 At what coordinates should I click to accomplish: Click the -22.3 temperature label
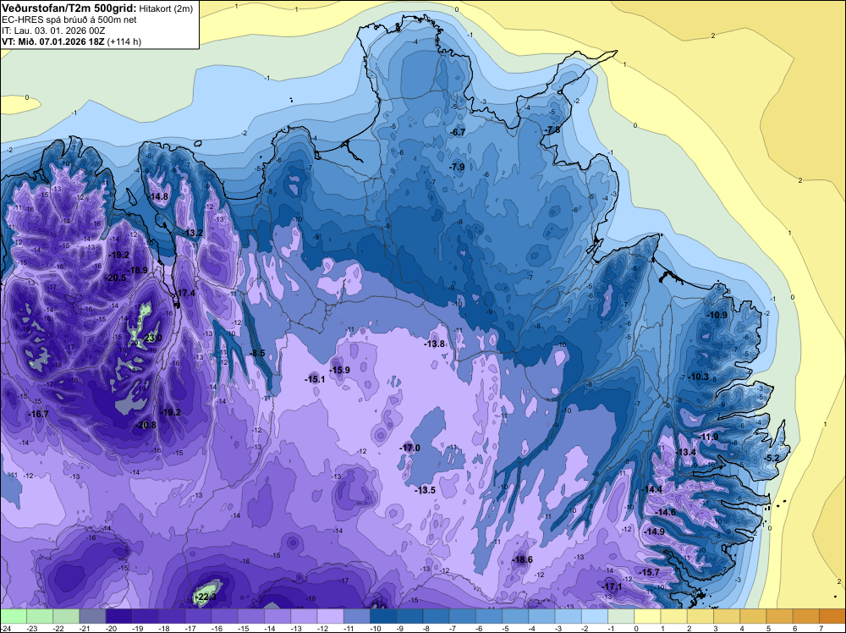pos(206,597)
